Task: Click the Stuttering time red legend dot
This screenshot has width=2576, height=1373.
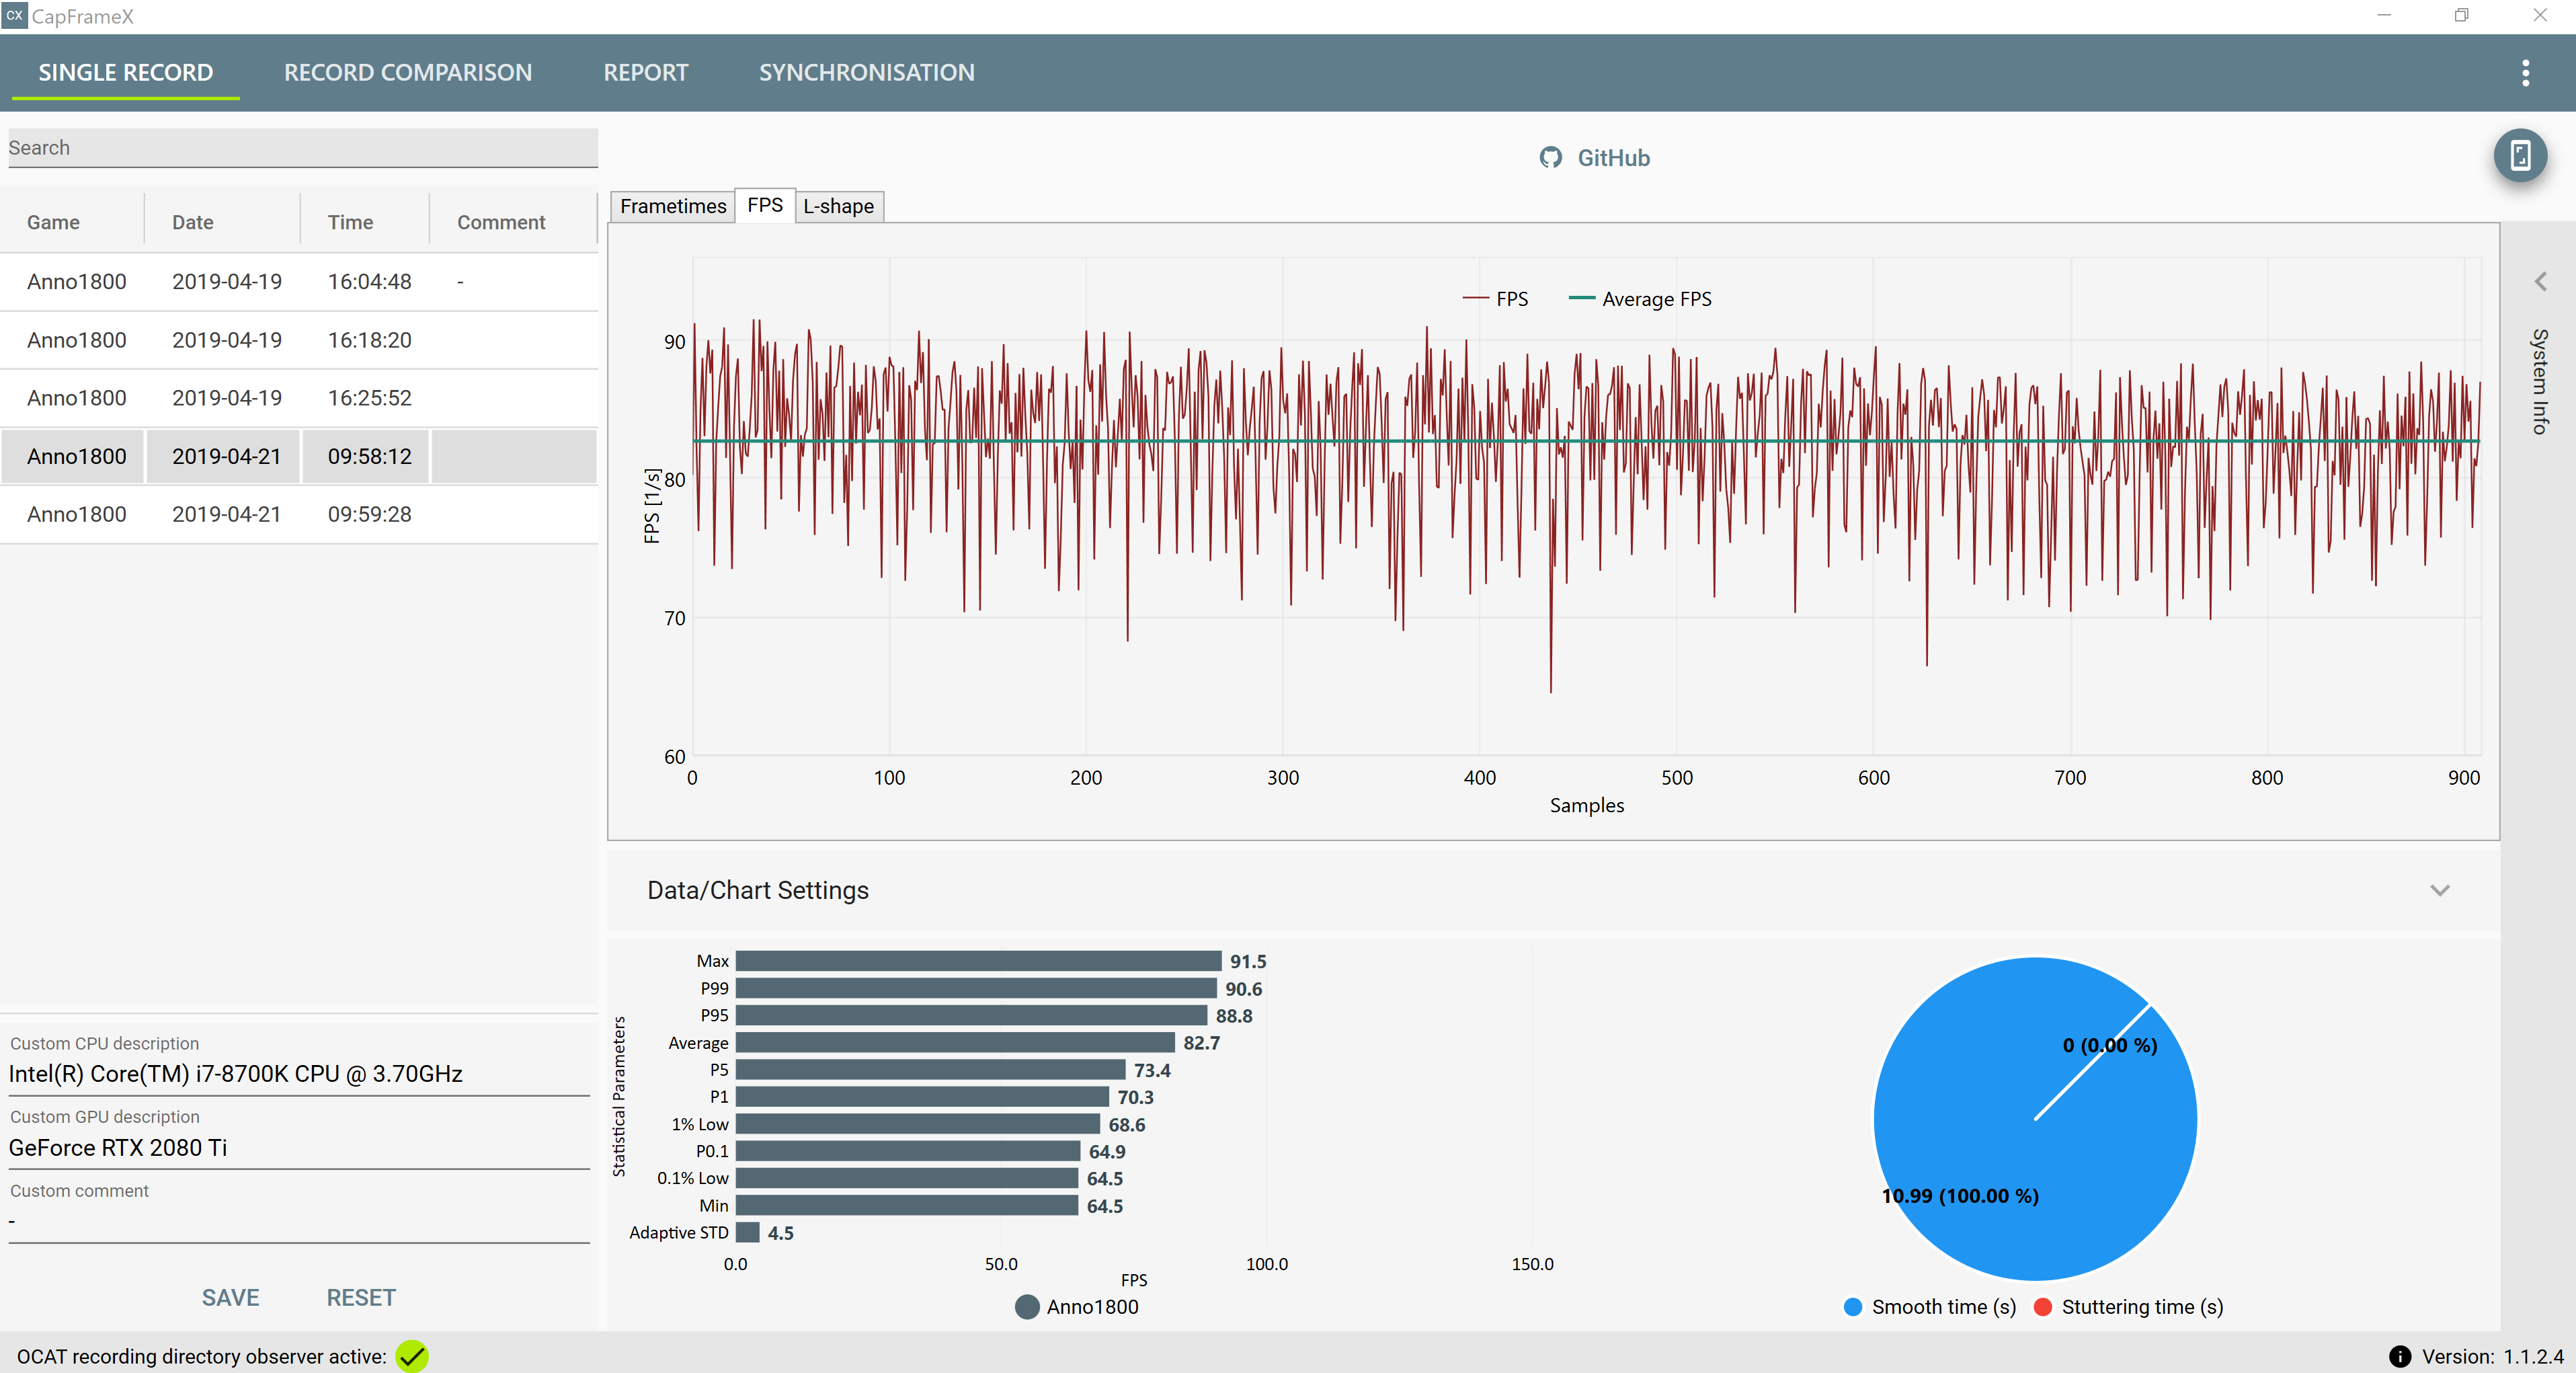Action: click(x=2043, y=1307)
